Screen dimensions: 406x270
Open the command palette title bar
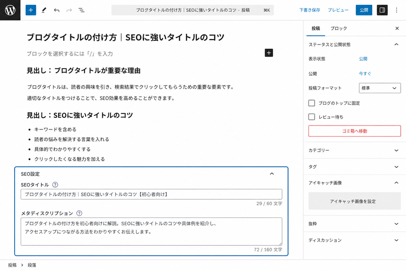[192, 10]
